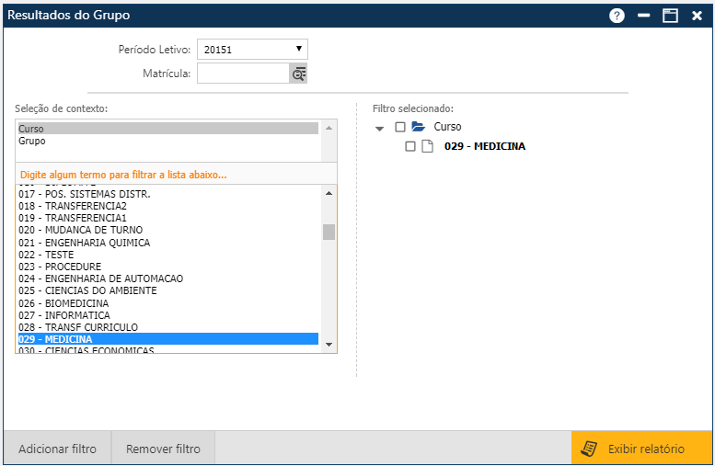
Task: Close the Resultados do Grupo dialog
Action: tap(697, 16)
